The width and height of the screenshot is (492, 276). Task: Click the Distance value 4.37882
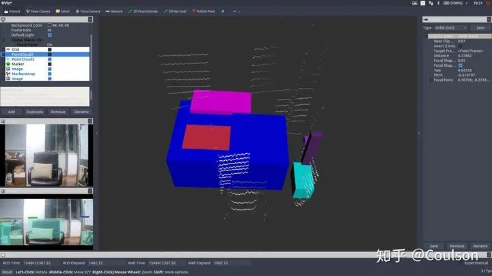[465, 56]
